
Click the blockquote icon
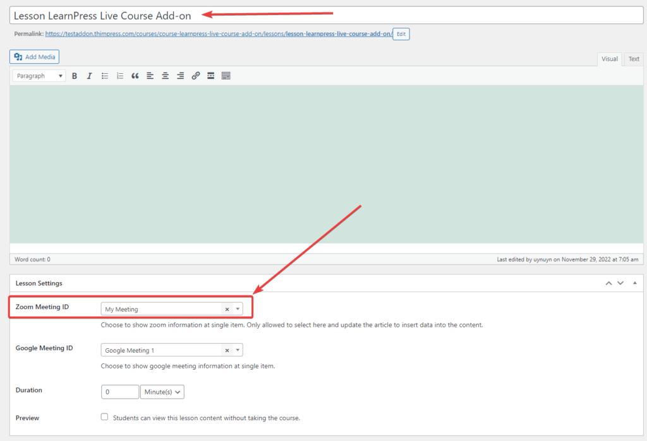[135, 76]
